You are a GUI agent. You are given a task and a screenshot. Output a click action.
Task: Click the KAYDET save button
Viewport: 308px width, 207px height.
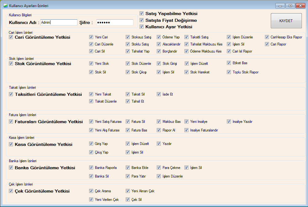[x=286, y=21]
